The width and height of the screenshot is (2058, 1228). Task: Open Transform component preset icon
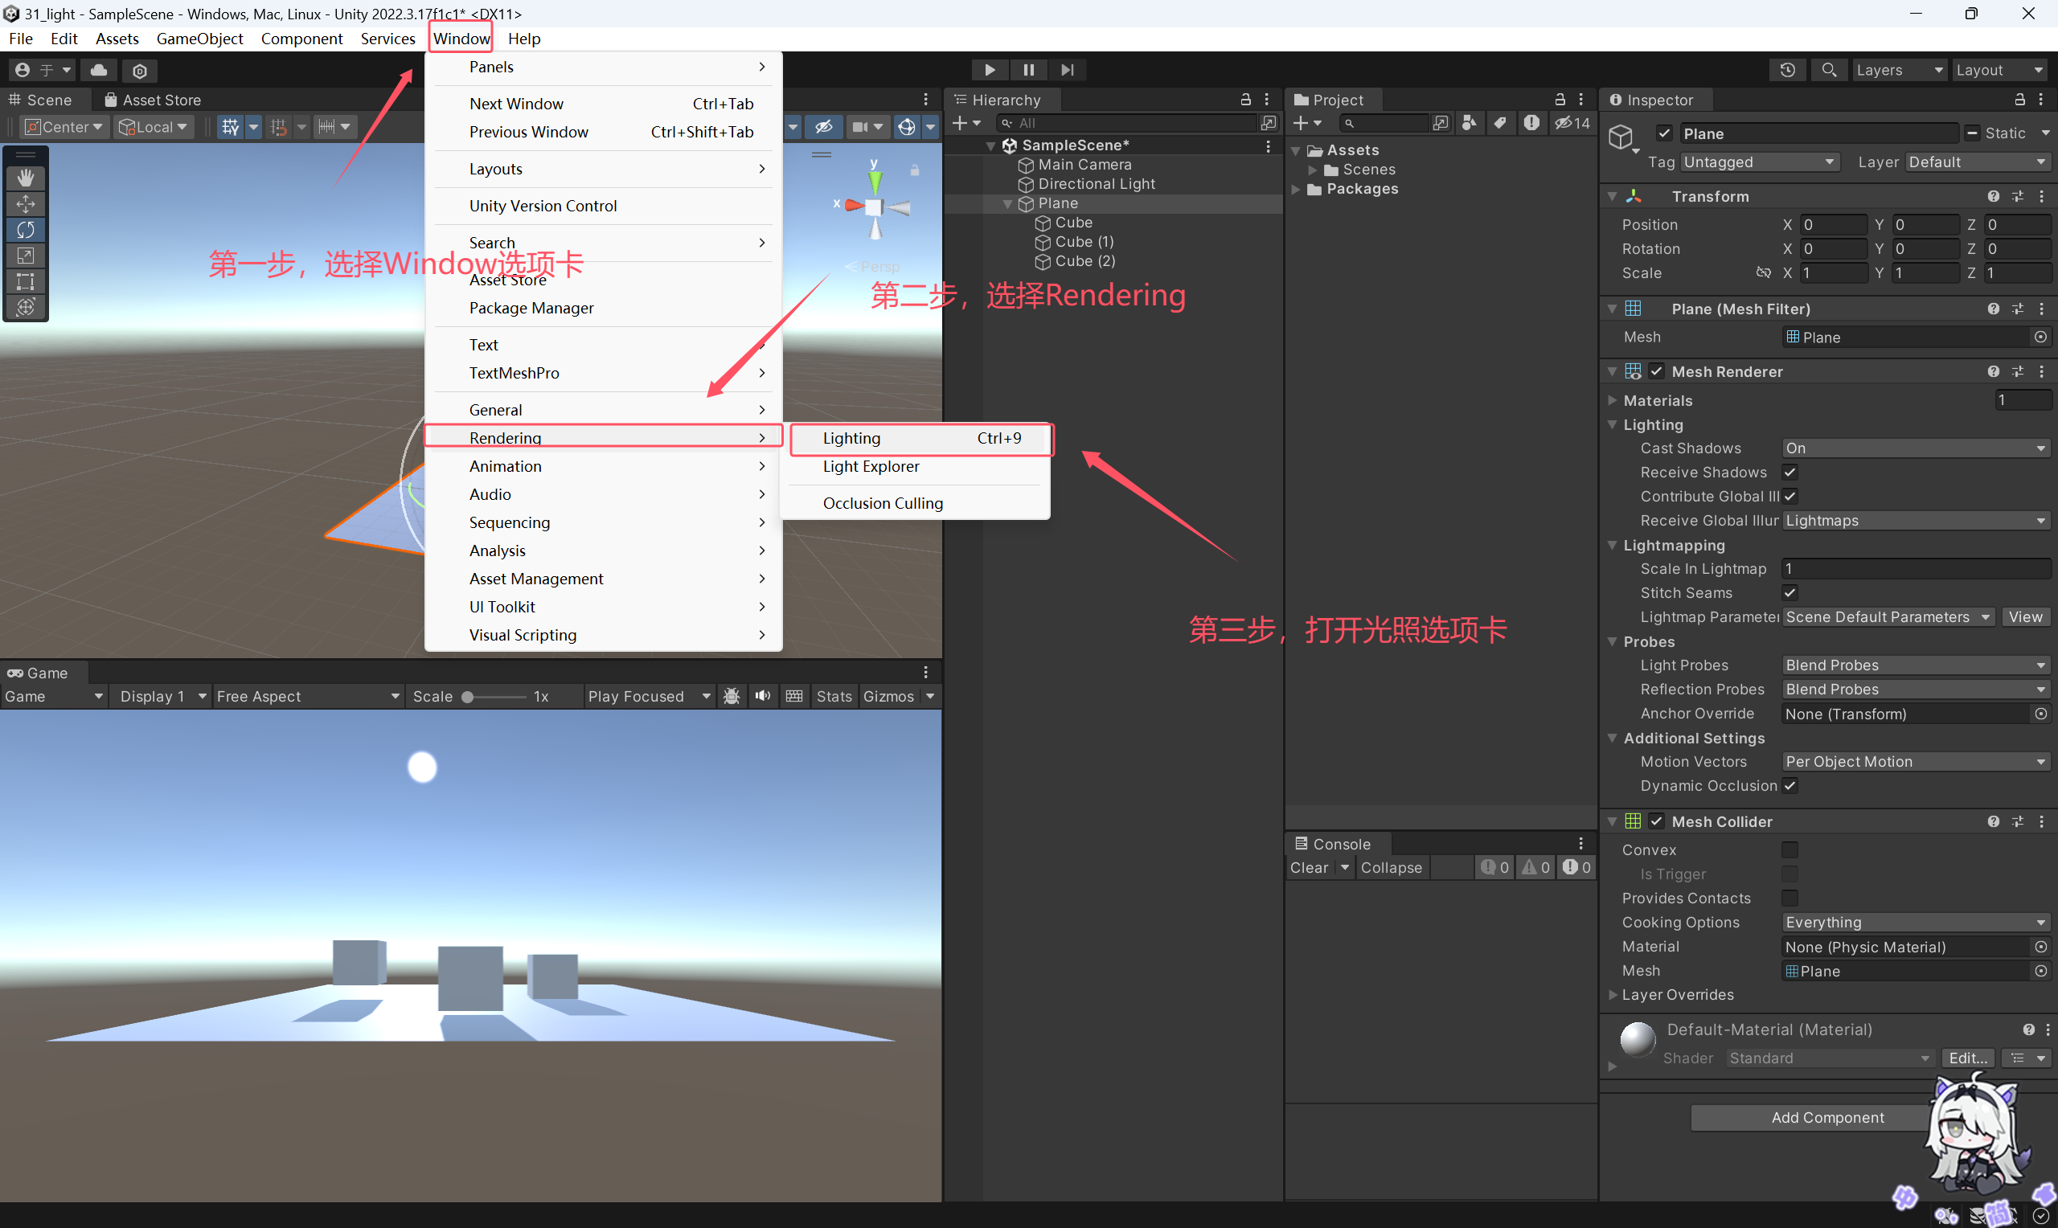[2019, 196]
